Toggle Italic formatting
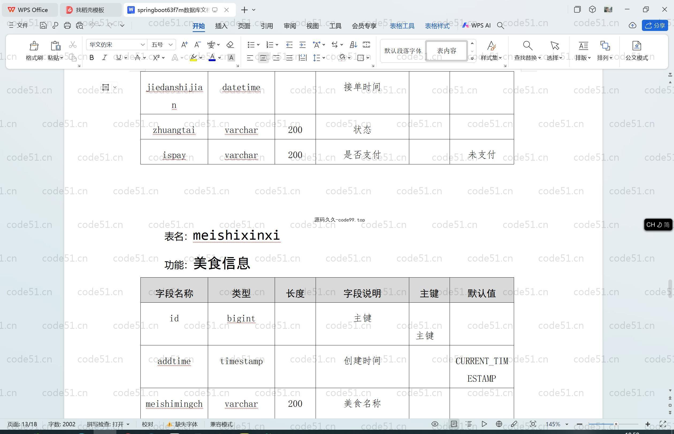 pyautogui.click(x=105, y=57)
